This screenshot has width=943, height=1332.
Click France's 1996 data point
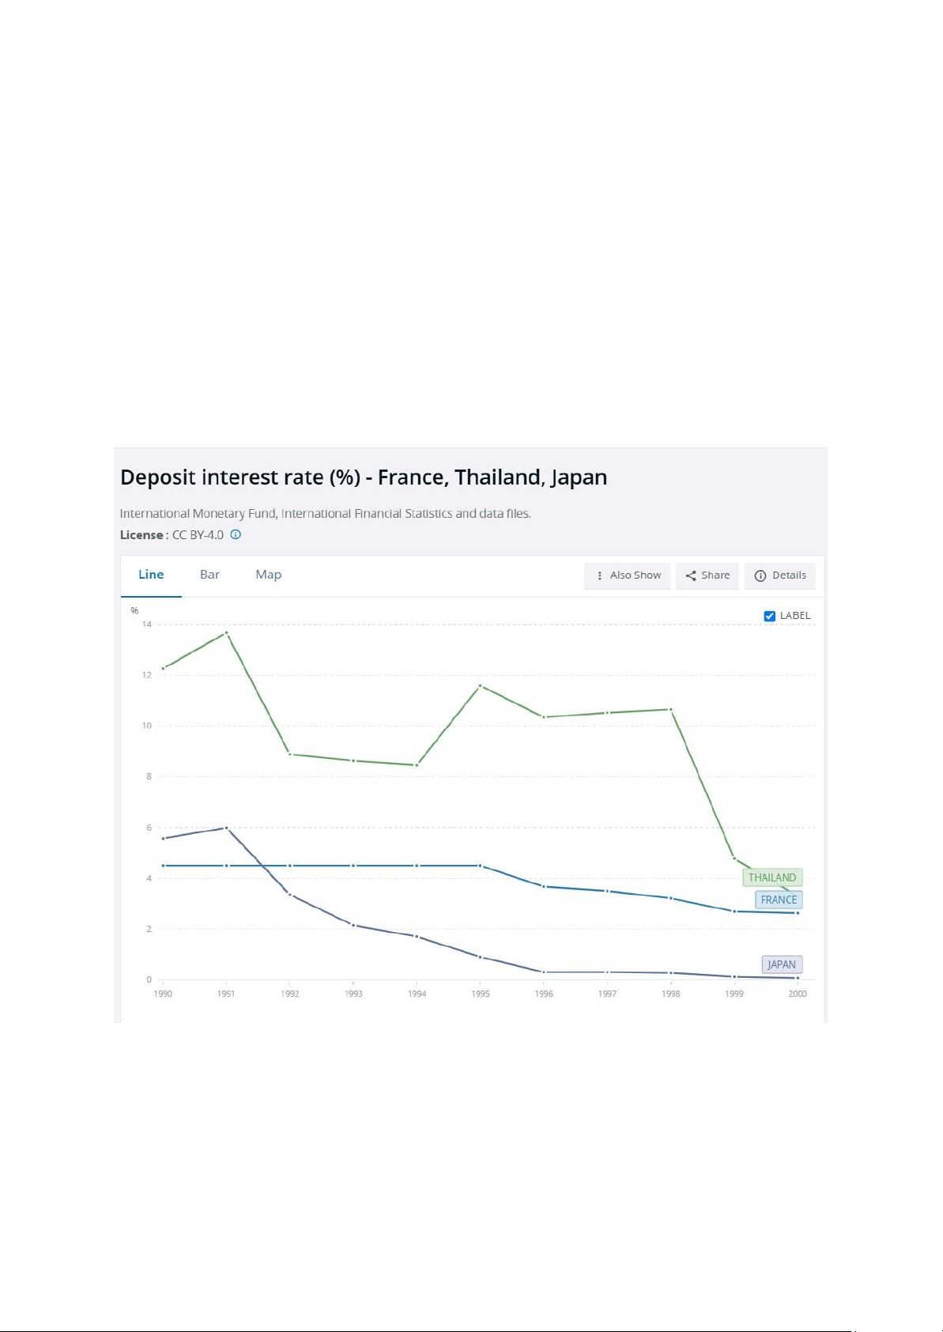click(544, 886)
